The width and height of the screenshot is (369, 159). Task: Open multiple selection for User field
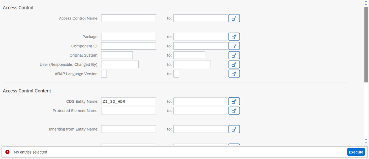(x=234, y=65)
